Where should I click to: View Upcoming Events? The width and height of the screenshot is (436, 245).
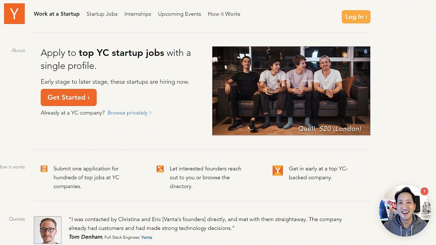click(x=179, y=14)
